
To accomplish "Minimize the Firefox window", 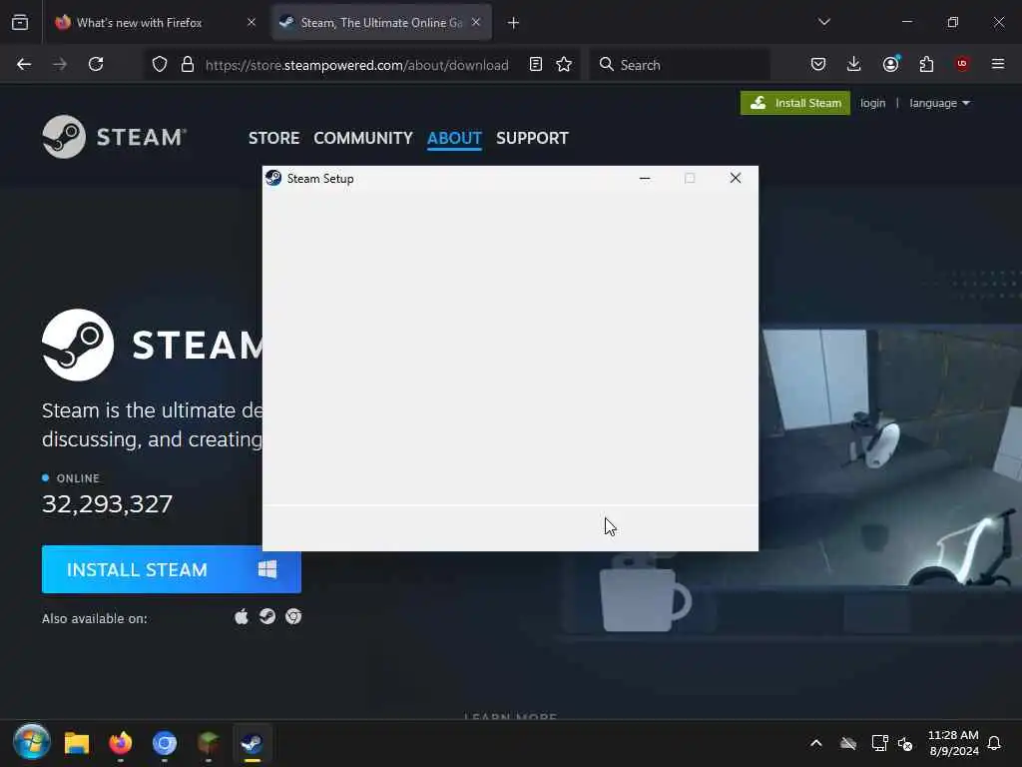I will click(907, 22).
